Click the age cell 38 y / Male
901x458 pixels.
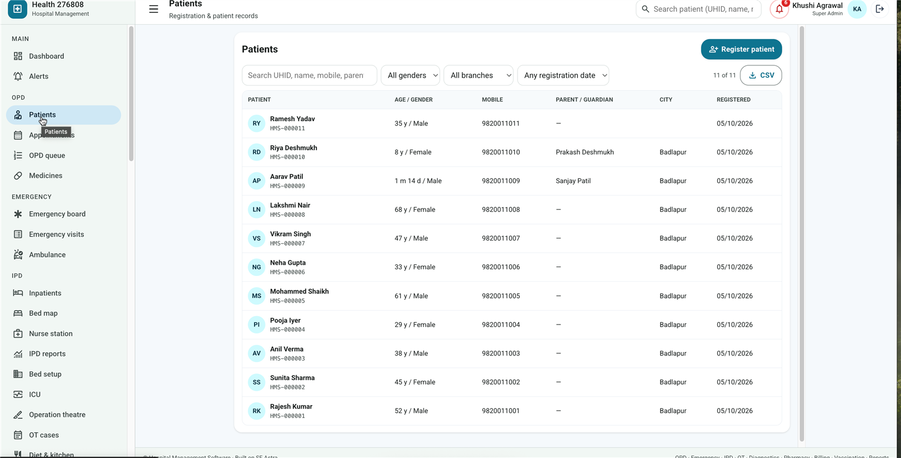coord(411,353)
